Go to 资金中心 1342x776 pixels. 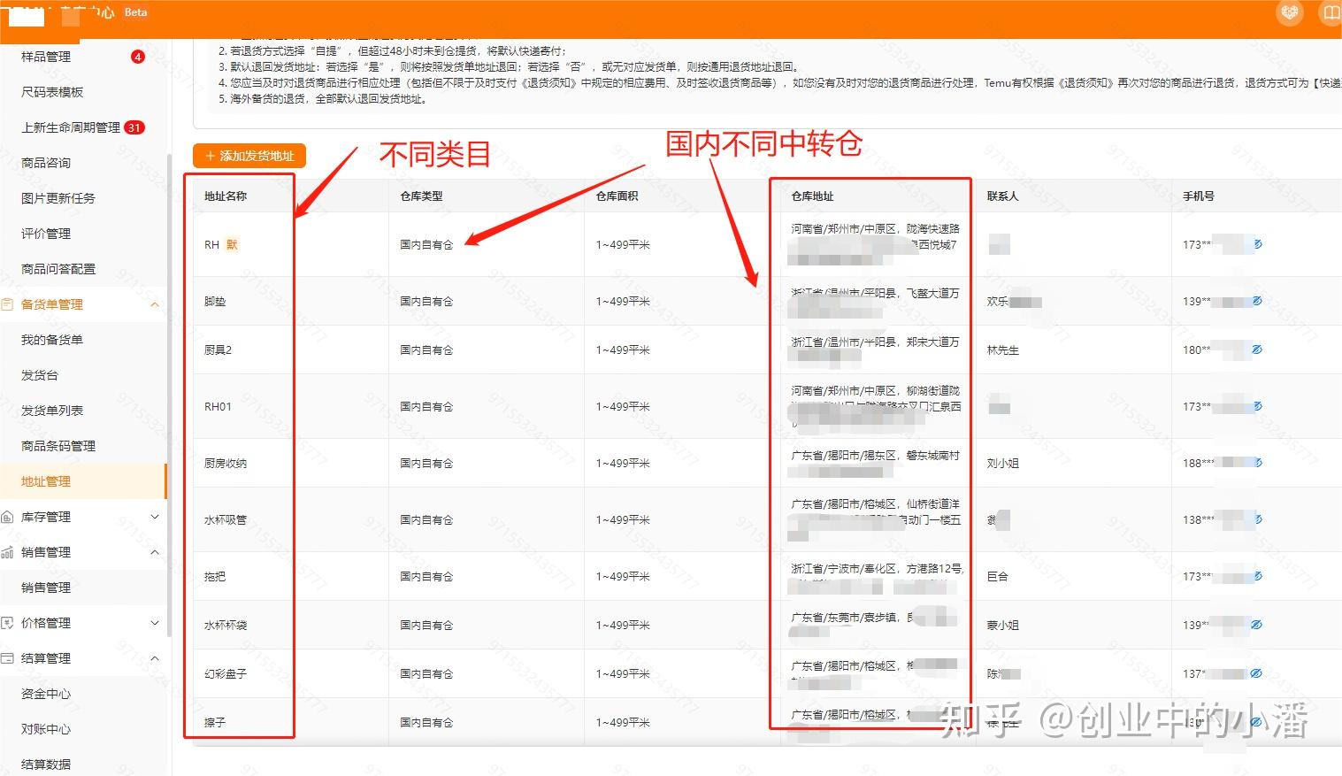[x=46, y=694]
